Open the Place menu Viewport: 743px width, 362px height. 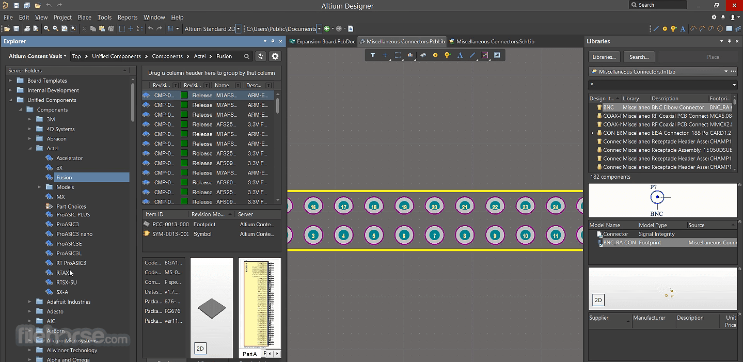[x=84, y=17]
